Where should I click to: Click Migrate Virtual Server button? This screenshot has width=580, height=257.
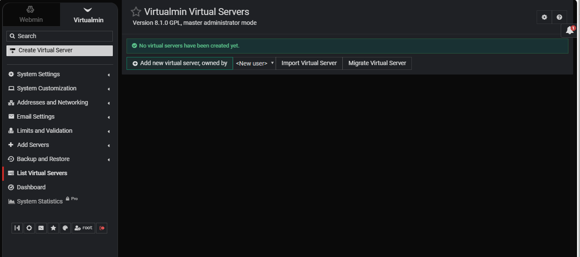[x=377, y=63]
